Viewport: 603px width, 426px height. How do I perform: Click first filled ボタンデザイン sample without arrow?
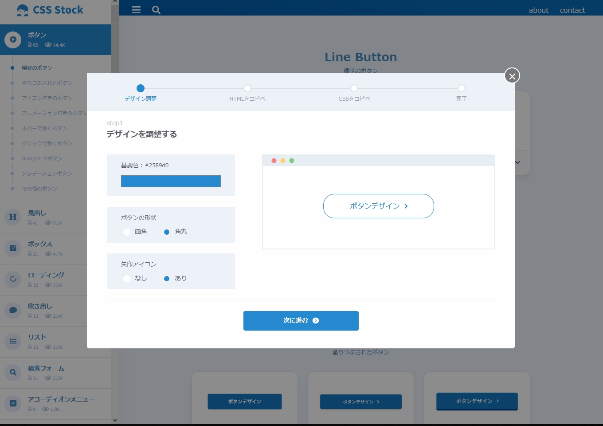[x=245, y=402]
